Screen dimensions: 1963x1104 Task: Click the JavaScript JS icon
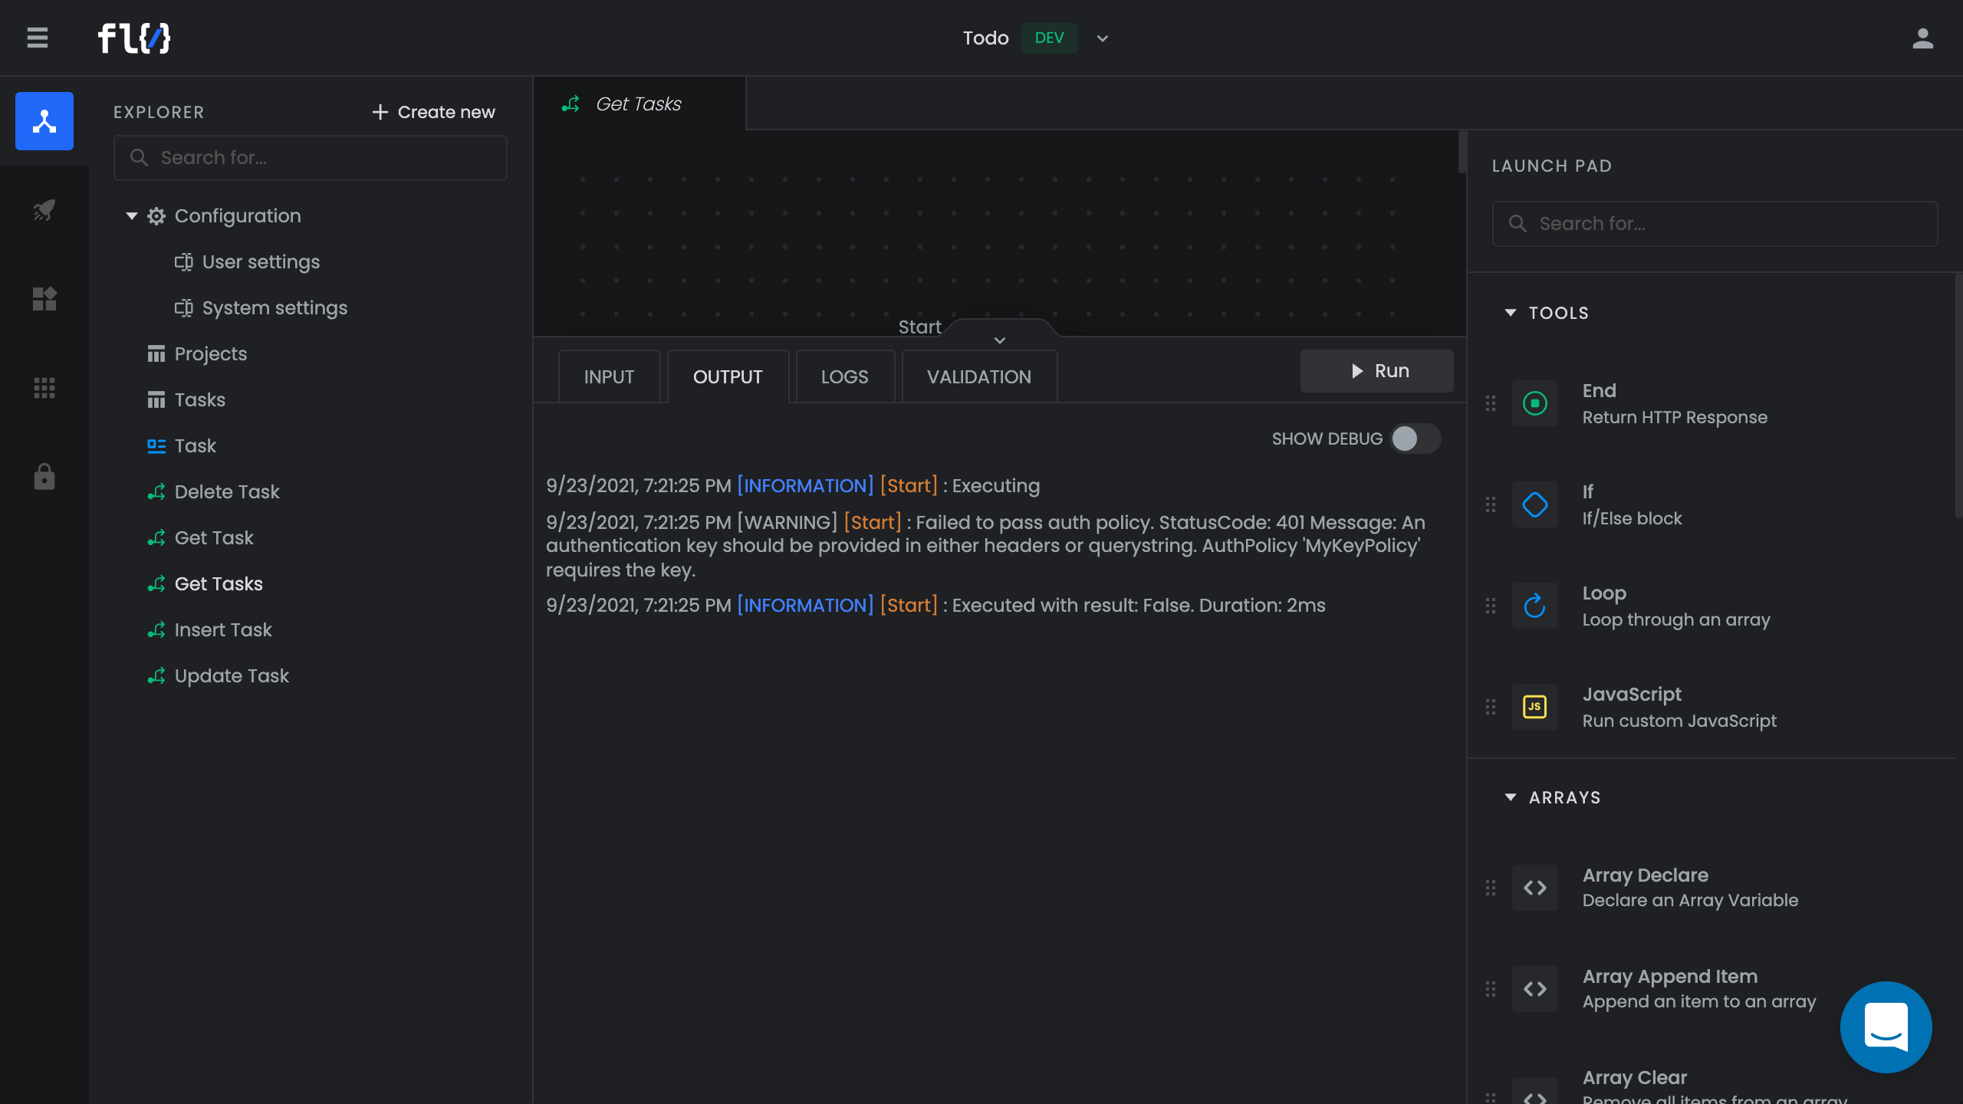click(x=1534, y=707)
